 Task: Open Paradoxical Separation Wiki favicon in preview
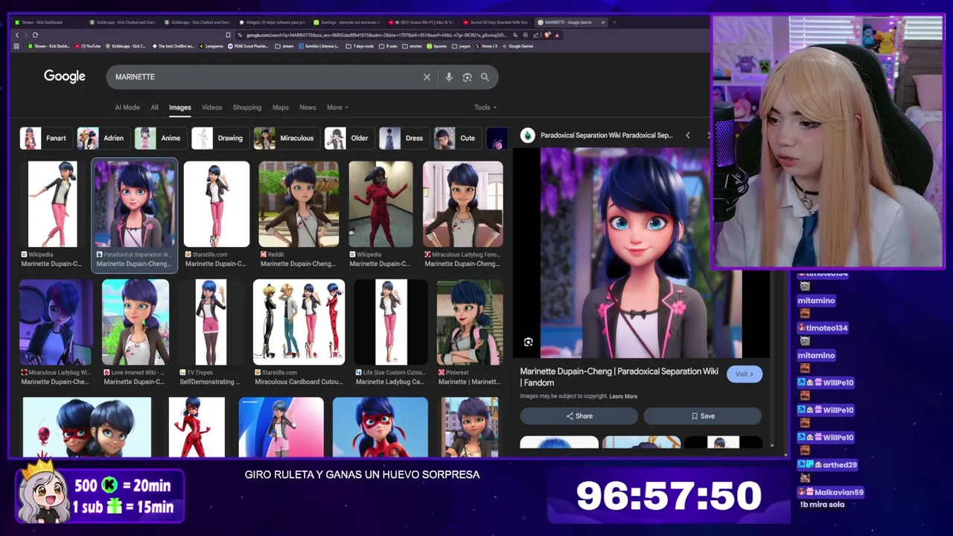pos(528,135)
